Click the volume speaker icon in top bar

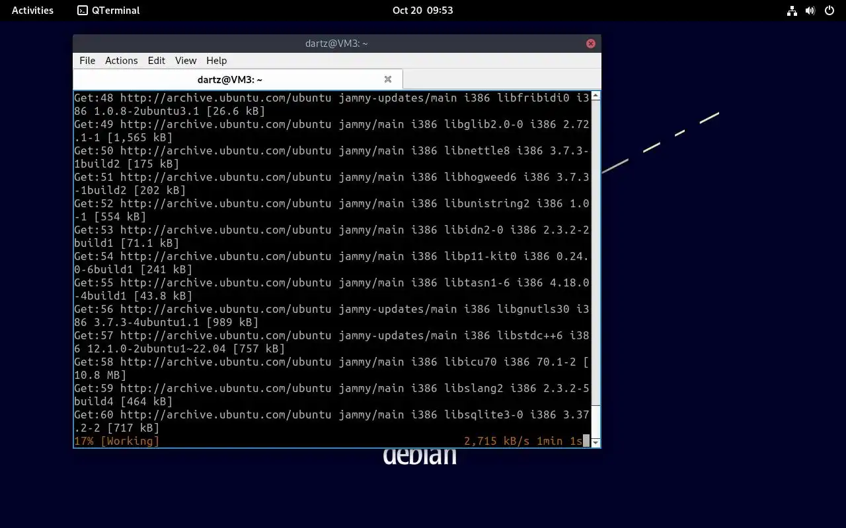tap(810, 11)
